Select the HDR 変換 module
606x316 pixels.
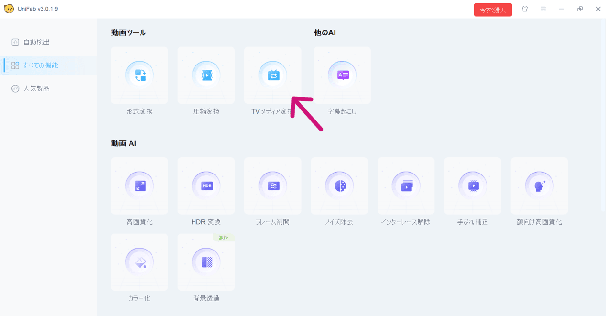pos(206,186)
